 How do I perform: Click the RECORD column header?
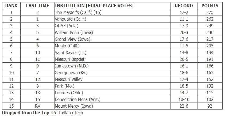(184, 6)
